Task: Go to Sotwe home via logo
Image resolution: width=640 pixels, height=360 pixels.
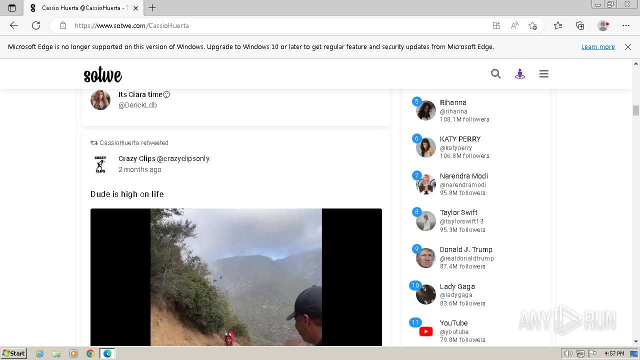Action: [103, 75]
